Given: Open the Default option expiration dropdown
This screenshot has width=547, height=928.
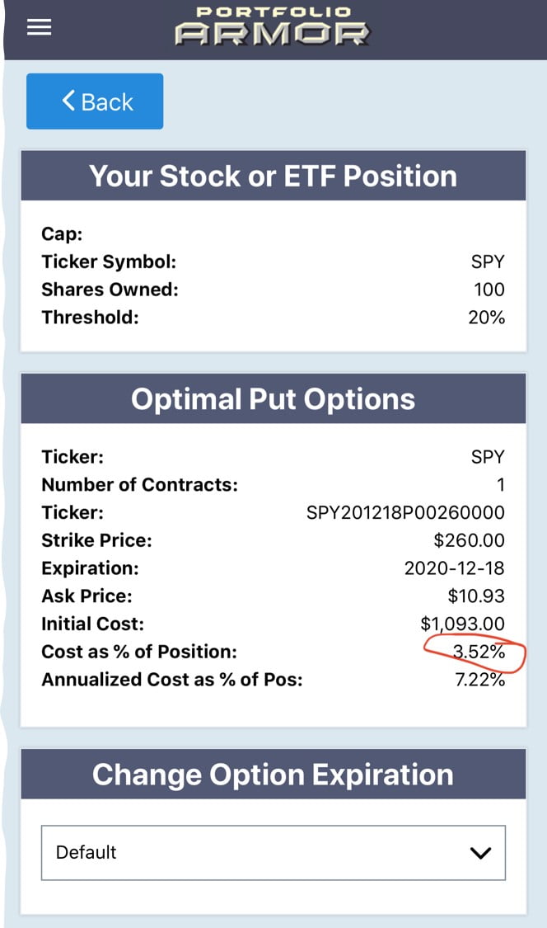Looking at the screenshot, I should pyautogui.click(x=273, y=852).
